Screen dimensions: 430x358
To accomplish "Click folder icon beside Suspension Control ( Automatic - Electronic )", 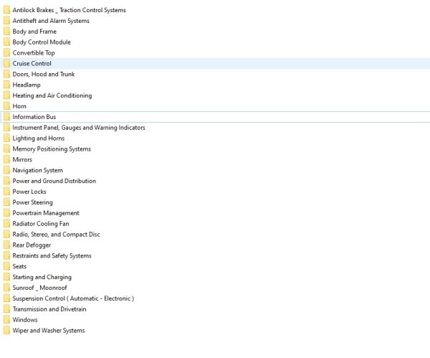I will [x=7, y=298].
